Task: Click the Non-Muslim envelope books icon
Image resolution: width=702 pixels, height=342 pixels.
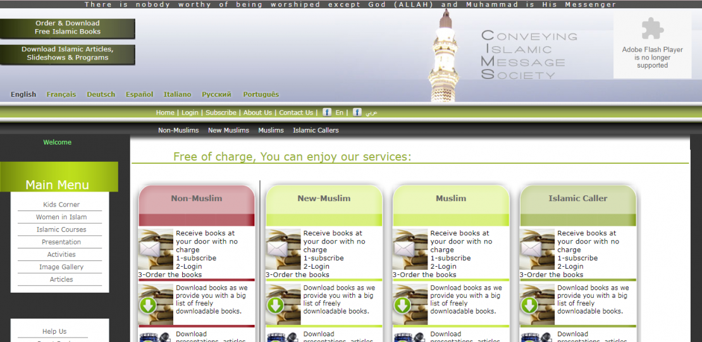Action: click(x=156, y=249)
